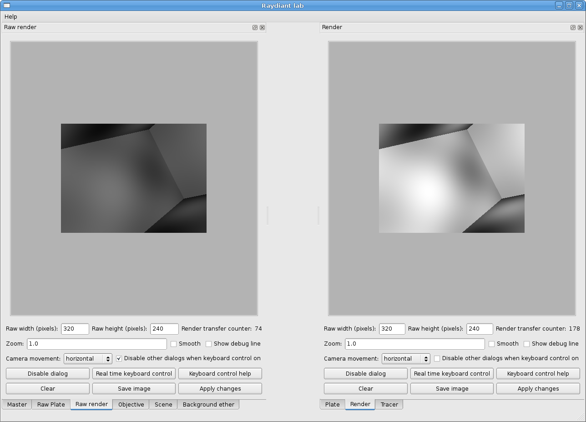586x422 pixels.
Task: Uncheck Disable other dialogs in Raw render
Action: [x=119, y=358]
